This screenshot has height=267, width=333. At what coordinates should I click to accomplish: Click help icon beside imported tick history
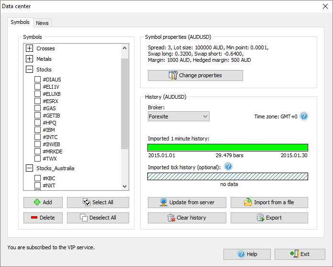pyautogui.click(x=228, y=167)
